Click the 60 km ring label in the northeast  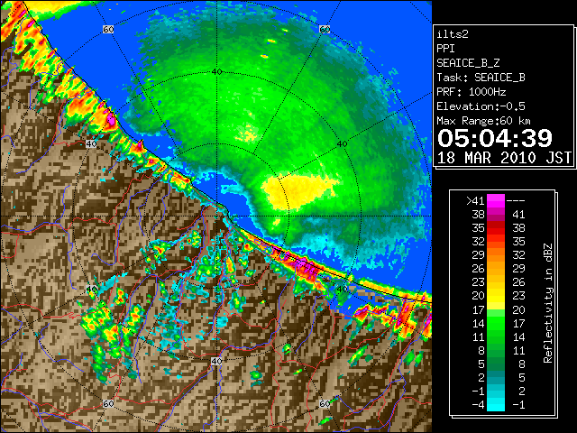325,29
